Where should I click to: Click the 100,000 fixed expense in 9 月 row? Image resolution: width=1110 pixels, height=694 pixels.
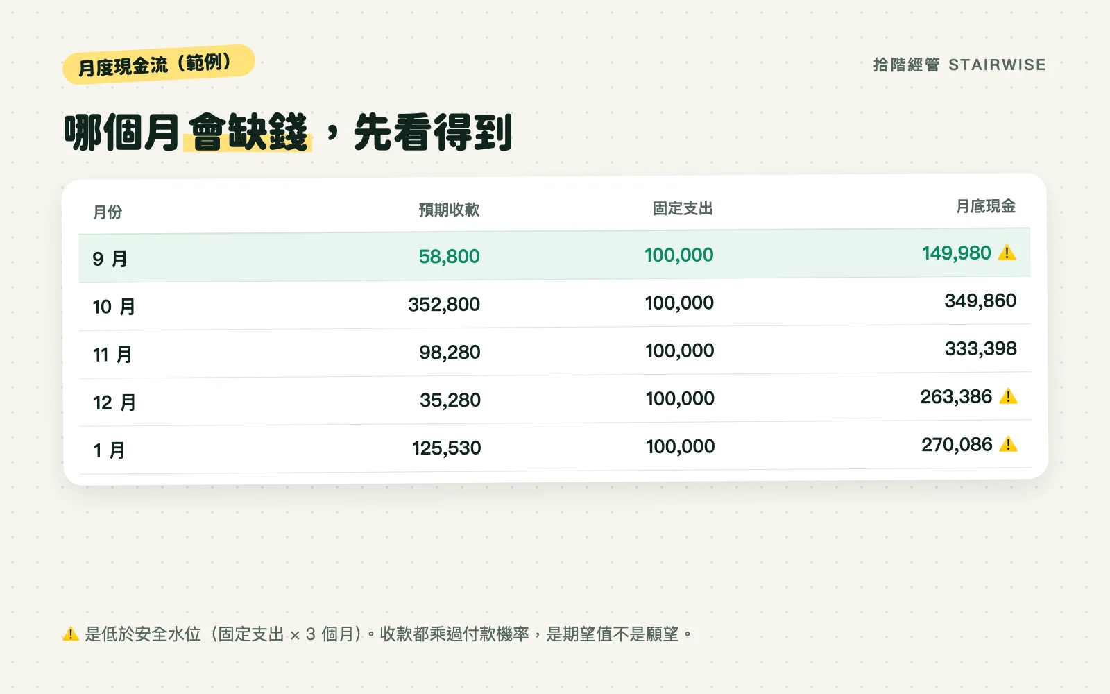point(679,255)
